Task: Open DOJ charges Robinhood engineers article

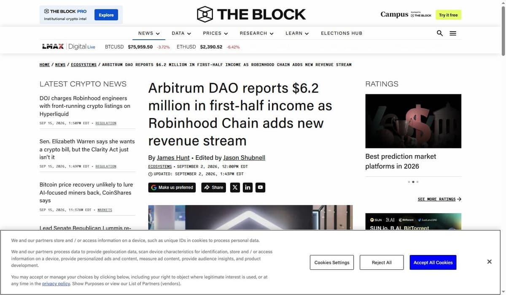Action: 85,106
